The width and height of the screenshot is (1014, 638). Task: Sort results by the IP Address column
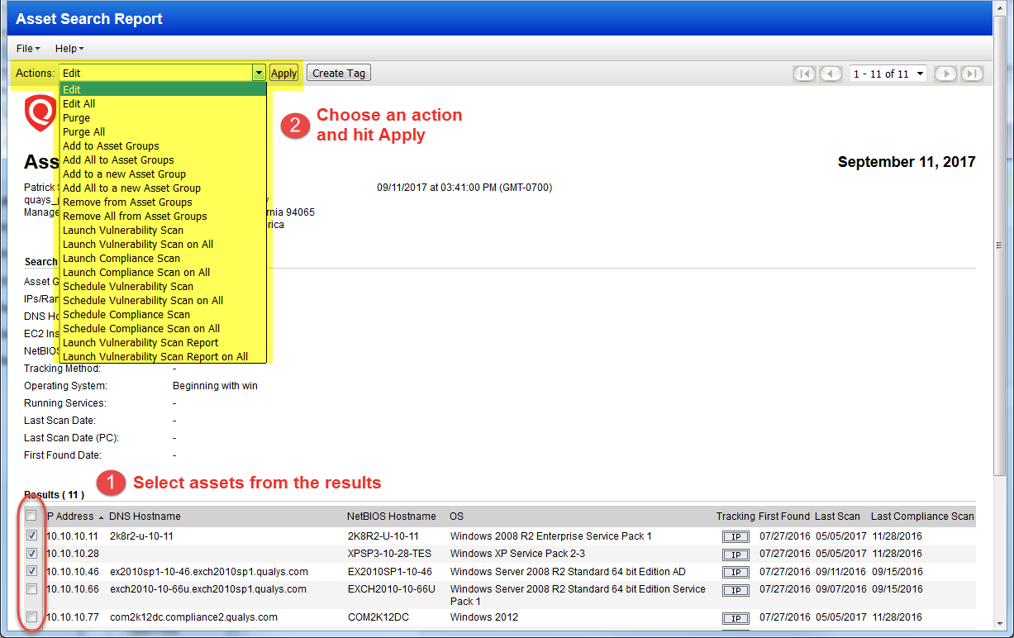(x=68, y=516)
